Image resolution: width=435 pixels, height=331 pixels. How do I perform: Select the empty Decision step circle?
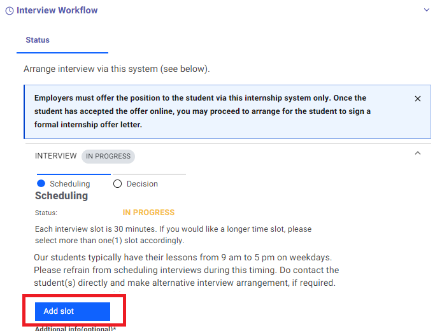[117, 184]
